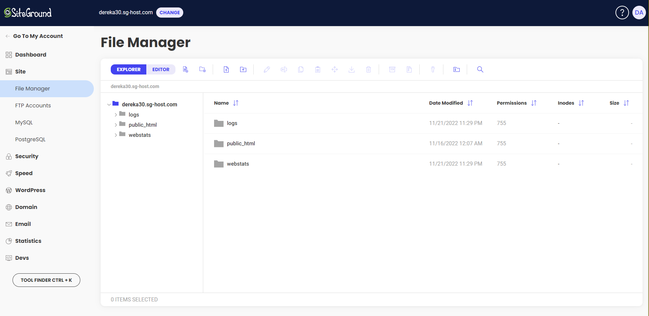Sort files by Name column arrows
Viewport: 649px width, 316px height.
[236, 103]
